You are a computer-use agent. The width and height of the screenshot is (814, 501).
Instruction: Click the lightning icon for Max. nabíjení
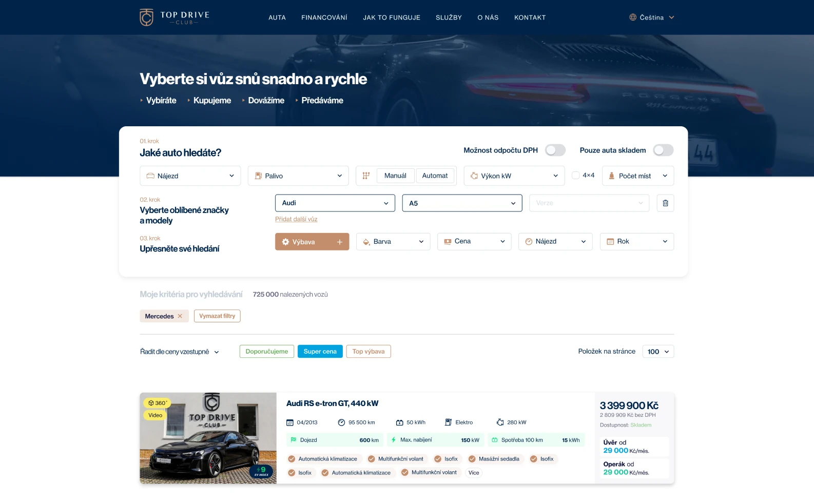pos(394,440)
